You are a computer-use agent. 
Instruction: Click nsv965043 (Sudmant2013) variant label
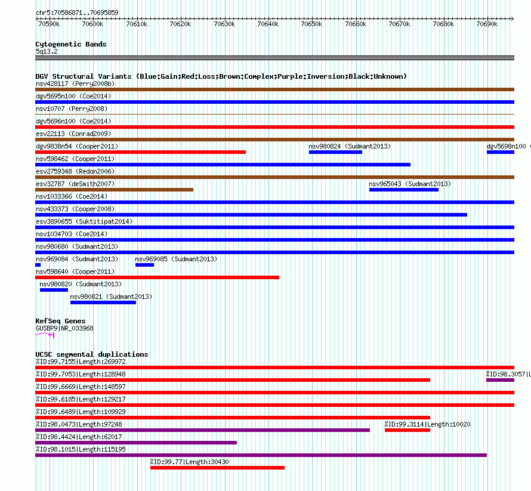pos(410,184)
